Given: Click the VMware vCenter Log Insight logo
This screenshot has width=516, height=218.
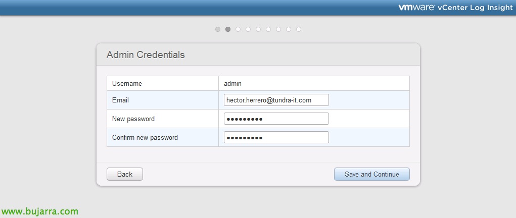Looking at the screenshot, I should (455, 8).
